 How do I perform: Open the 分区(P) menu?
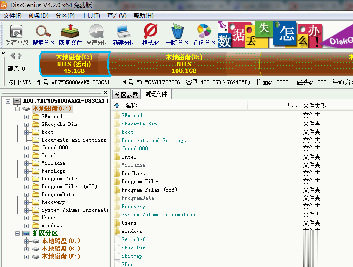(65, 16)
